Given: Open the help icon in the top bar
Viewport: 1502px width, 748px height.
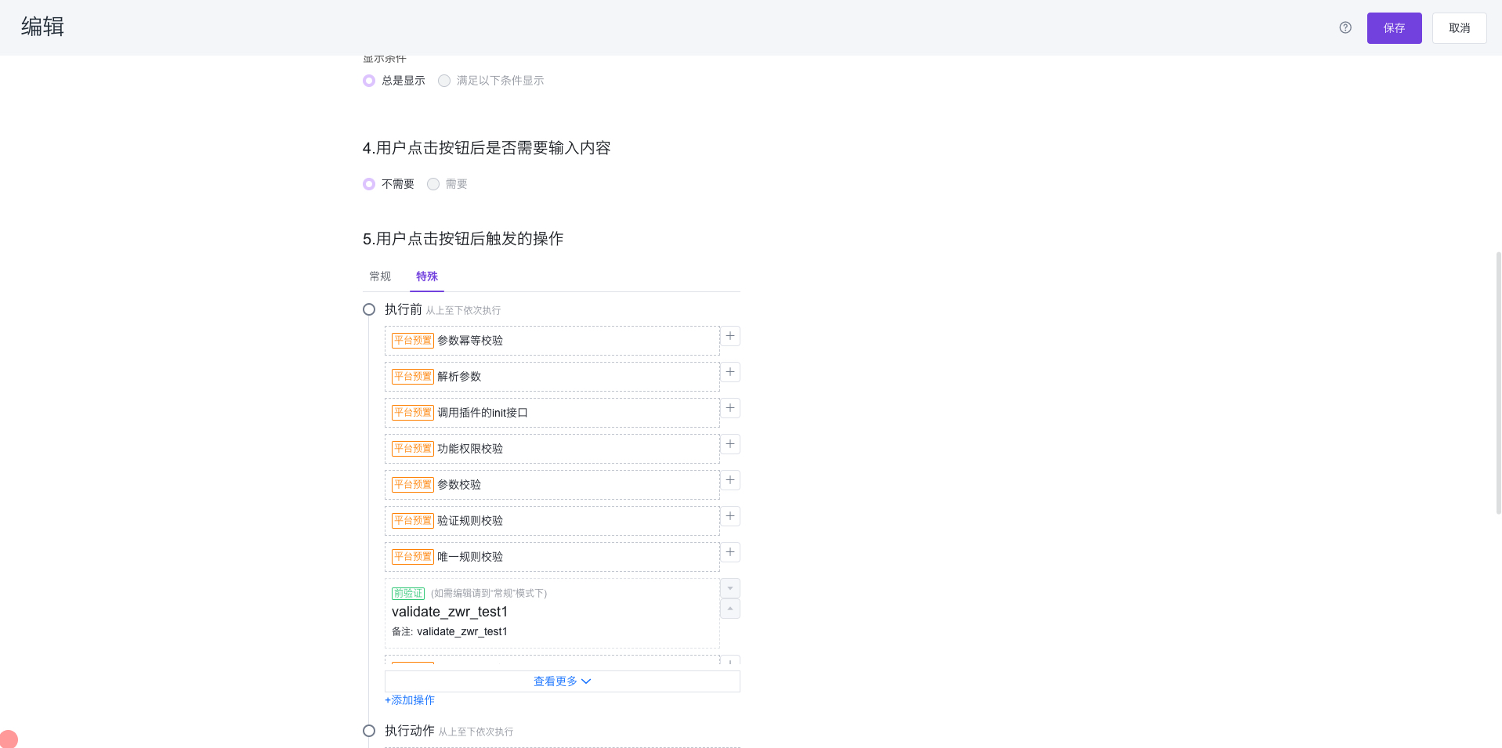Looking at the screenshot, I should coord(1345,27).
